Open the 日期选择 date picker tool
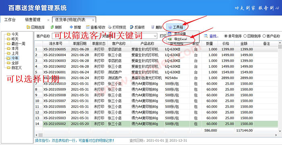This screenshot has width=282, height=145. pyautogui.click(x=35, y=27)
